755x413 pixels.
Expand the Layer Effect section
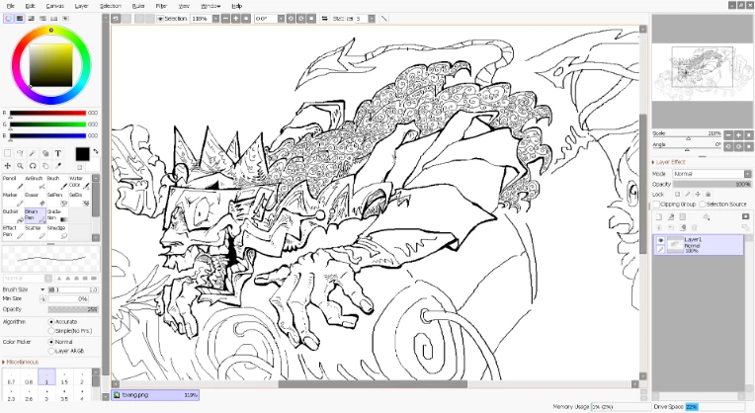click(669, 162)
